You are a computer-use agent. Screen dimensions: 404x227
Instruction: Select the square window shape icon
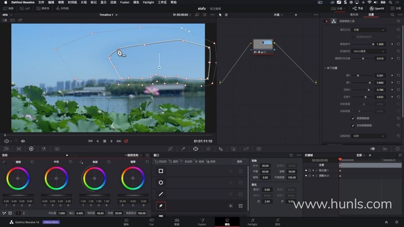click(x=161, y=171)
